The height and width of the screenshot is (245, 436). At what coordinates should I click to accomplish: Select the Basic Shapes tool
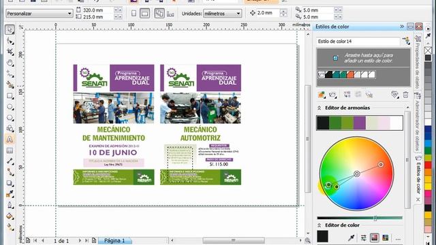click(10, 129)
